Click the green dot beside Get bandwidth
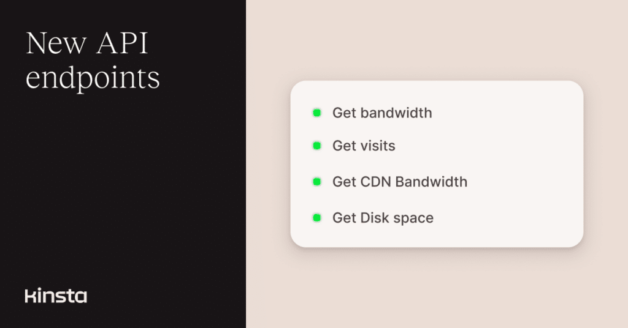 pyautogui.click(x=316, y=113)
